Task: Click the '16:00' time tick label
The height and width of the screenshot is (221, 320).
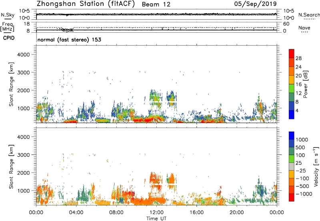Action: pos(196,213)
